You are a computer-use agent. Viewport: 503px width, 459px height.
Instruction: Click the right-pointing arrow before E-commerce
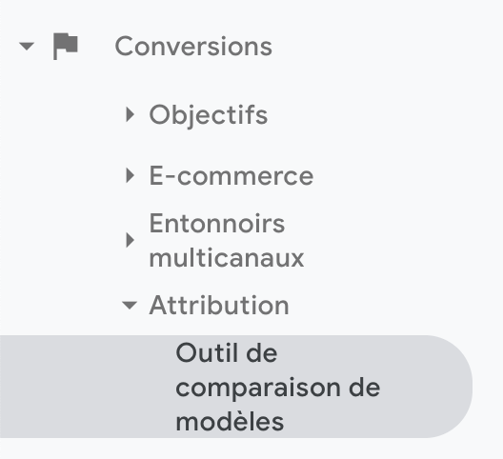pyautogui.click(x=130, y=175)
